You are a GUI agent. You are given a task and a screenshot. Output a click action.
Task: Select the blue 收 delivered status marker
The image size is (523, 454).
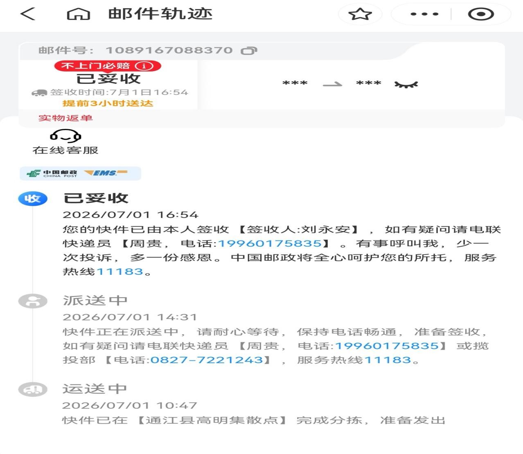click(33, 199)
